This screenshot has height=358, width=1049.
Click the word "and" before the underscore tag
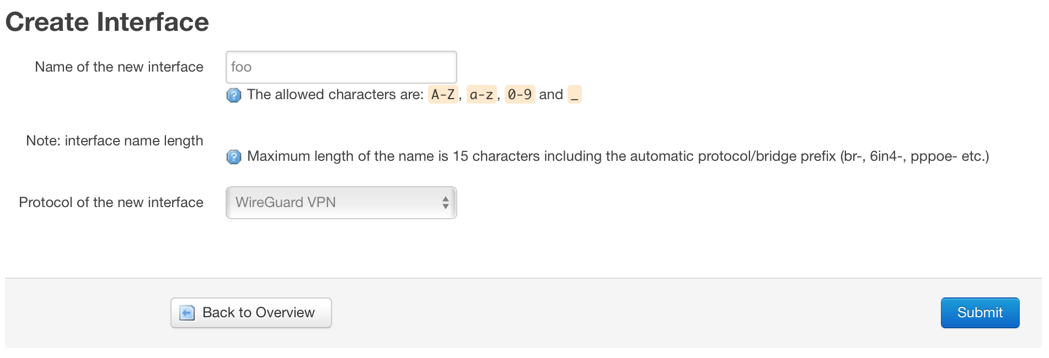pyautogui.click(x=551, y=95)
